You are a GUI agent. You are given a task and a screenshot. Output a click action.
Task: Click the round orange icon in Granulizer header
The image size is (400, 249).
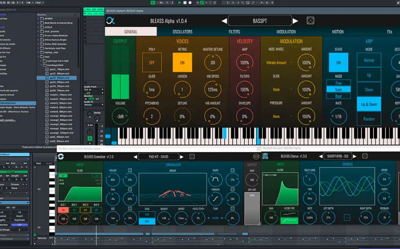pyautogui.click(x=256, y=157)
